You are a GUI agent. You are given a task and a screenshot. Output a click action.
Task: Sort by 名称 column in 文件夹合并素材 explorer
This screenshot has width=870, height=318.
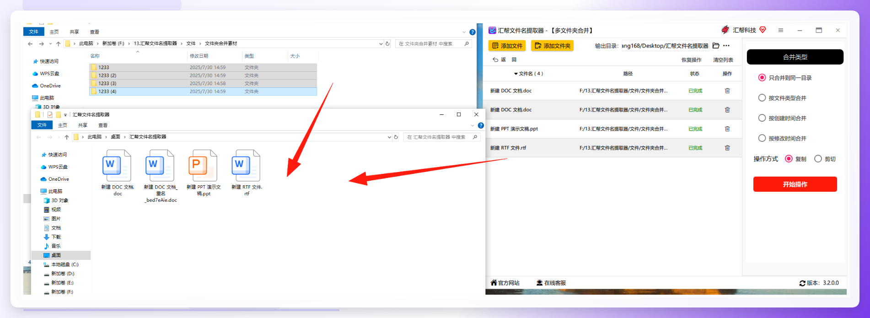(x=95, y=56)
